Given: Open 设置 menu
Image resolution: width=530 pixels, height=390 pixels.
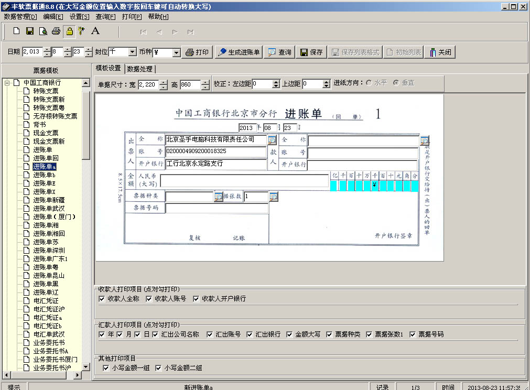Looking at the screenshot, I should coord(80,17).
